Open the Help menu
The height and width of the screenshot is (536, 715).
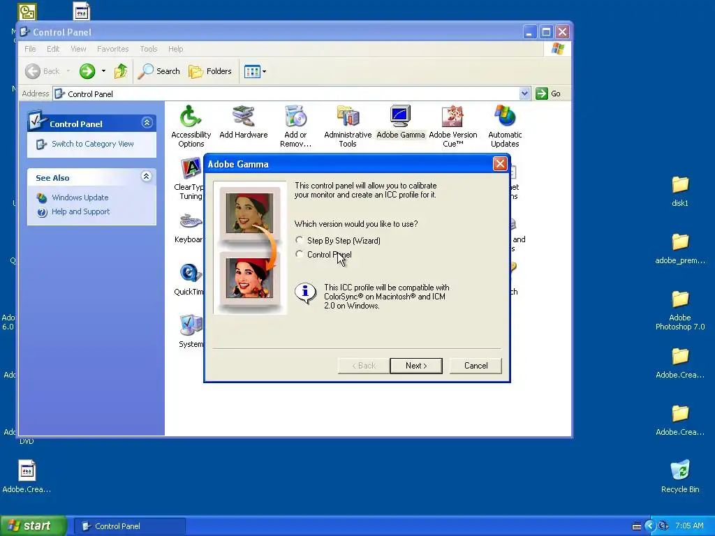tap(175, 49)
